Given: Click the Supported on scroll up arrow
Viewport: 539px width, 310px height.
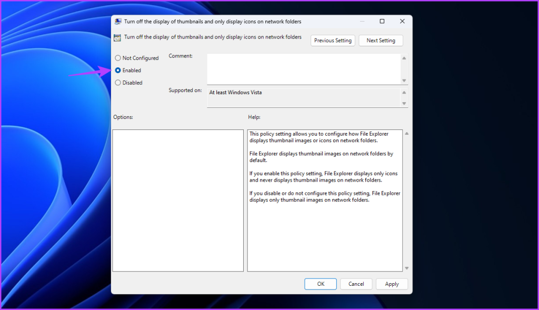Looking at the screenshot, I should click(x=404, y=93).
